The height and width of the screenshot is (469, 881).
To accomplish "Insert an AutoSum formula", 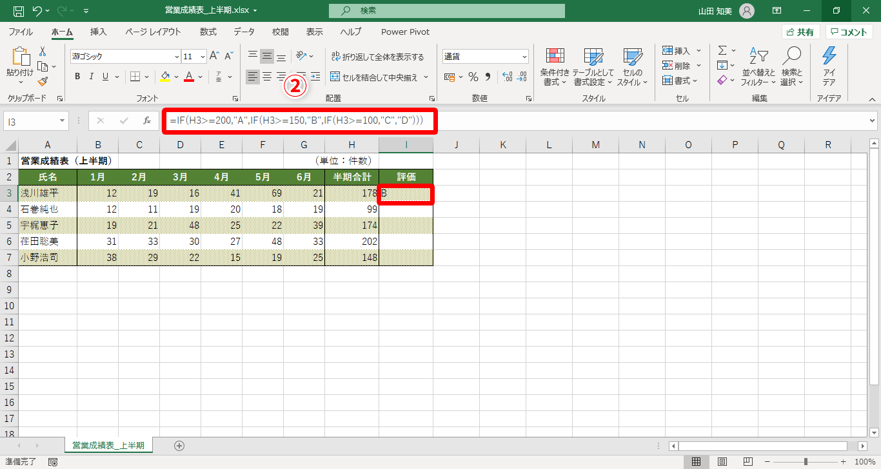I will click(722, 50).
